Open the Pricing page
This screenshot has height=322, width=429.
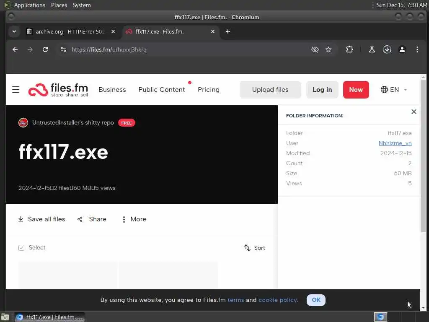[209, 90]
